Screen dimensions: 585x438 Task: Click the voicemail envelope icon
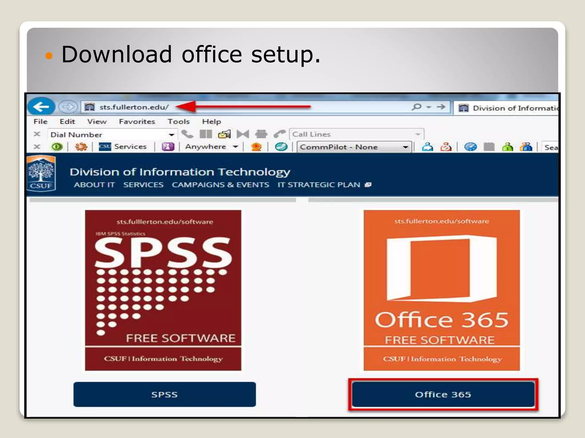(224, 134)
